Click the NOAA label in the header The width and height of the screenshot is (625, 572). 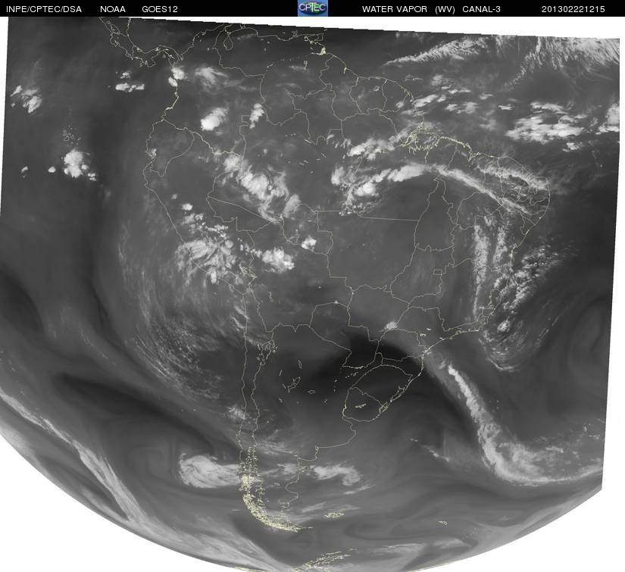[x=113, y=9]
